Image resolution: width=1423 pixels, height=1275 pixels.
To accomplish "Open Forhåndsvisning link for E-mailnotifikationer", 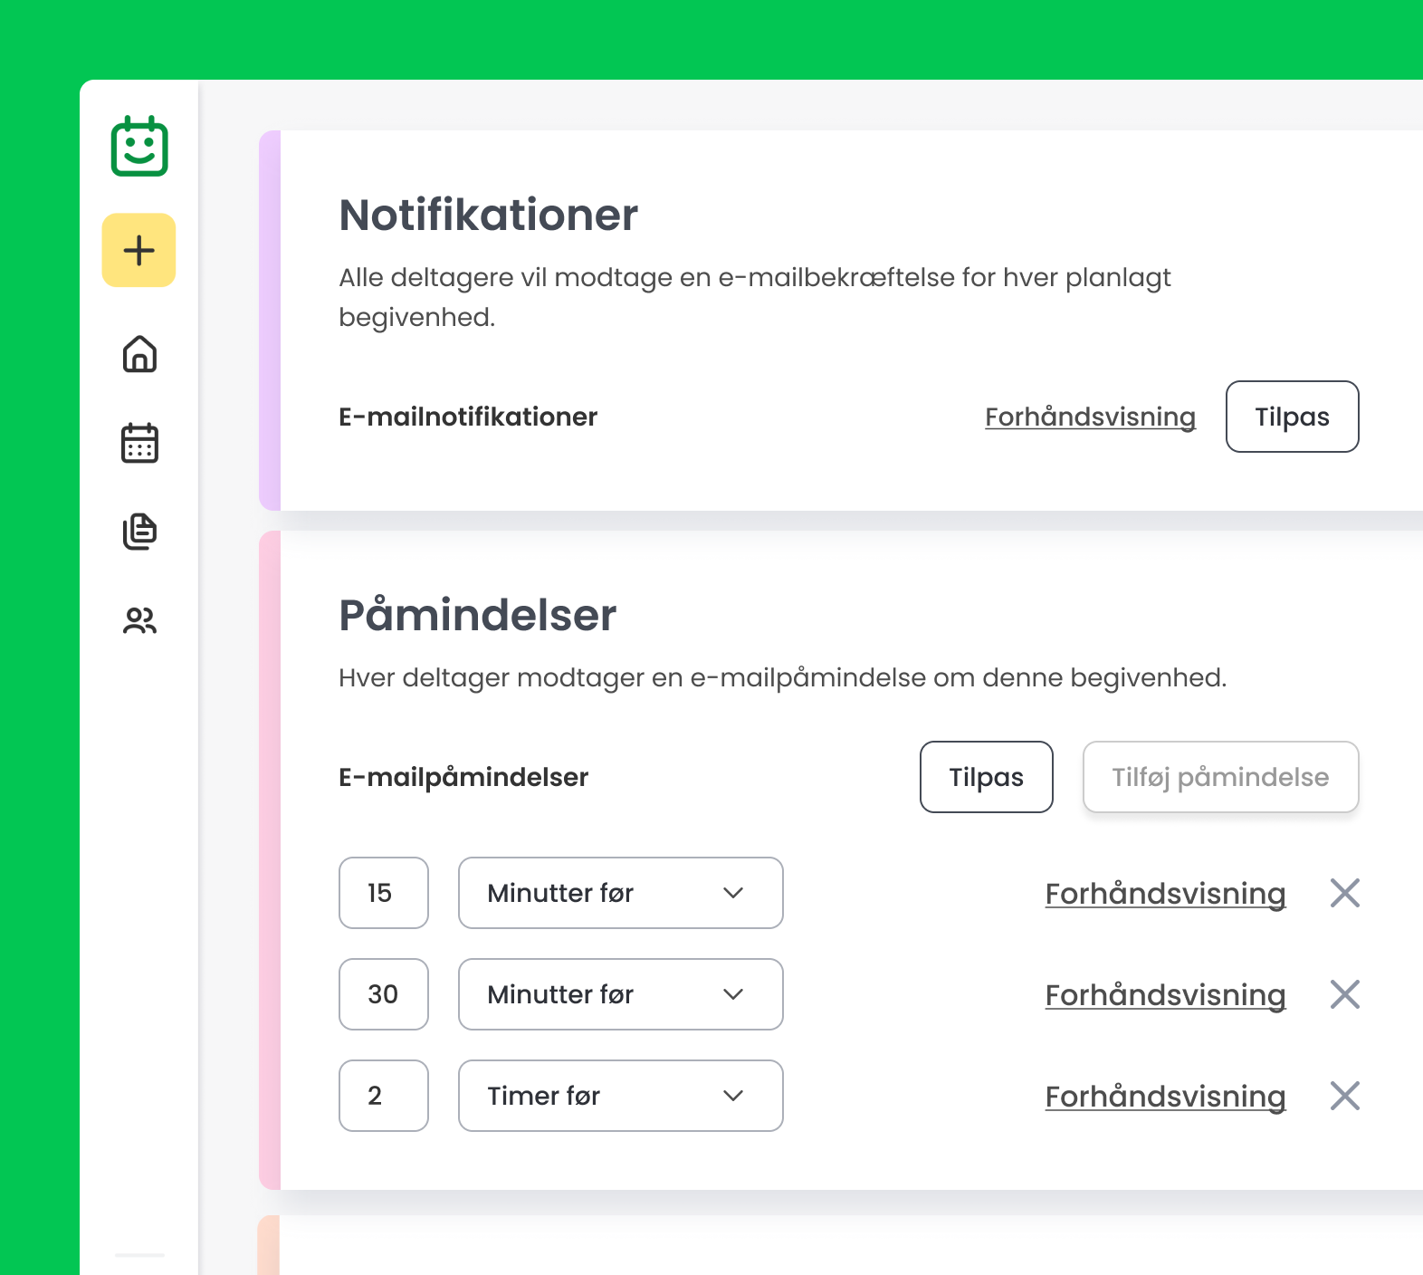I will 1090,417.
